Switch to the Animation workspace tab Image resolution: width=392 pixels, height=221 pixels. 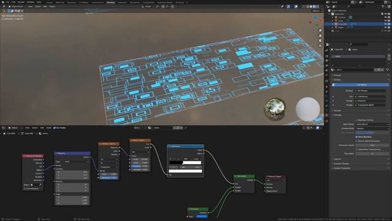pyautogui.click(x=122, y=2)
